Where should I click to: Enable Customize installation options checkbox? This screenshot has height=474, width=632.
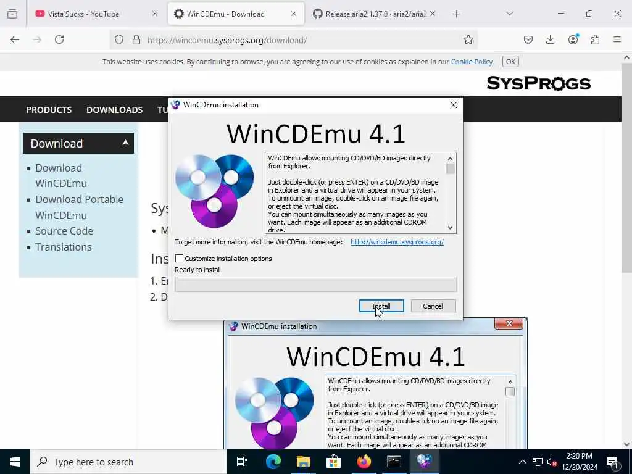[x=180, y=259]
